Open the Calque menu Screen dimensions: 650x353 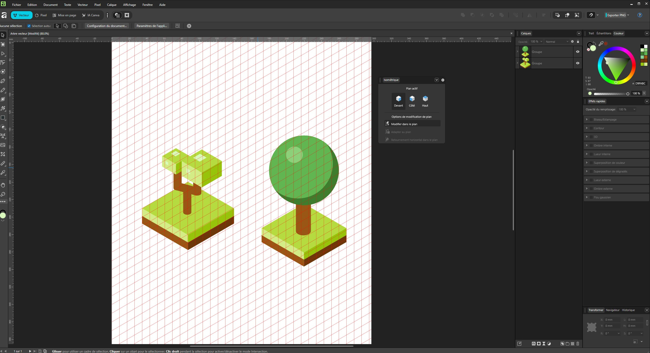[x=111, y=5]
